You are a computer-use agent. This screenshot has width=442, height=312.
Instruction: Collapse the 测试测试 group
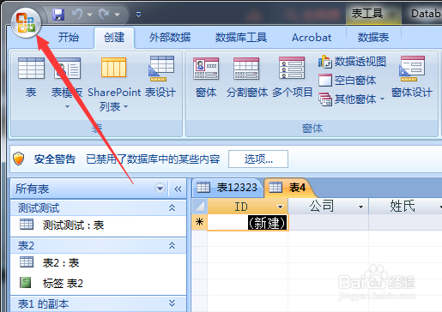[172, 207]
